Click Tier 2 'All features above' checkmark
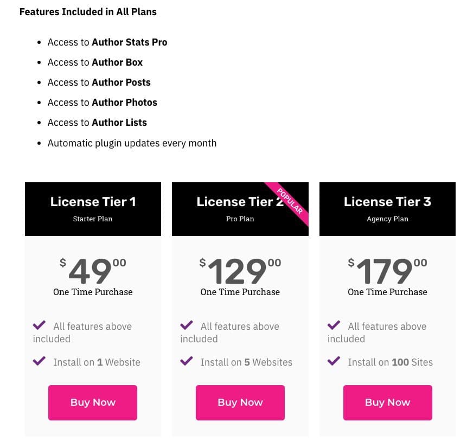 [187, 325]
